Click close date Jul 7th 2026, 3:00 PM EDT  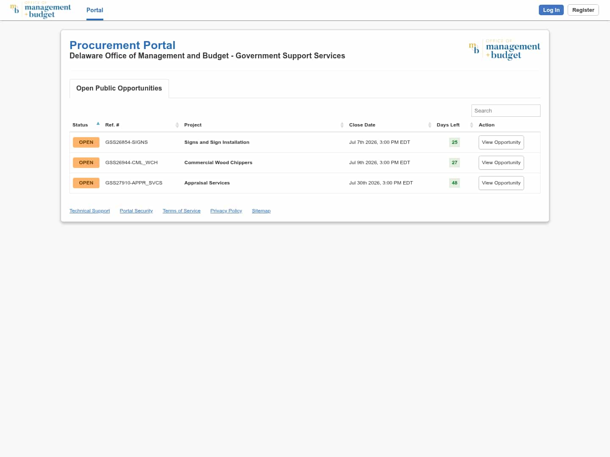380,143
